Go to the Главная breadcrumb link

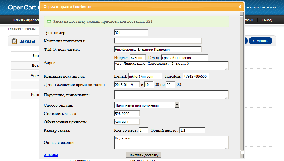point(14,29)
